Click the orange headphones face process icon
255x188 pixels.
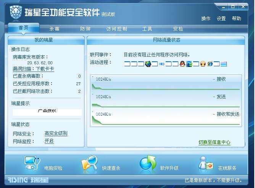pyautogui.click(x=203, y=64)
